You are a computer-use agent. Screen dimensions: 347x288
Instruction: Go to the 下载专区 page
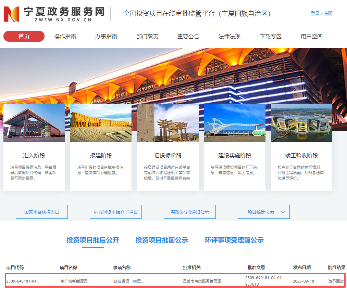point(271,37)
